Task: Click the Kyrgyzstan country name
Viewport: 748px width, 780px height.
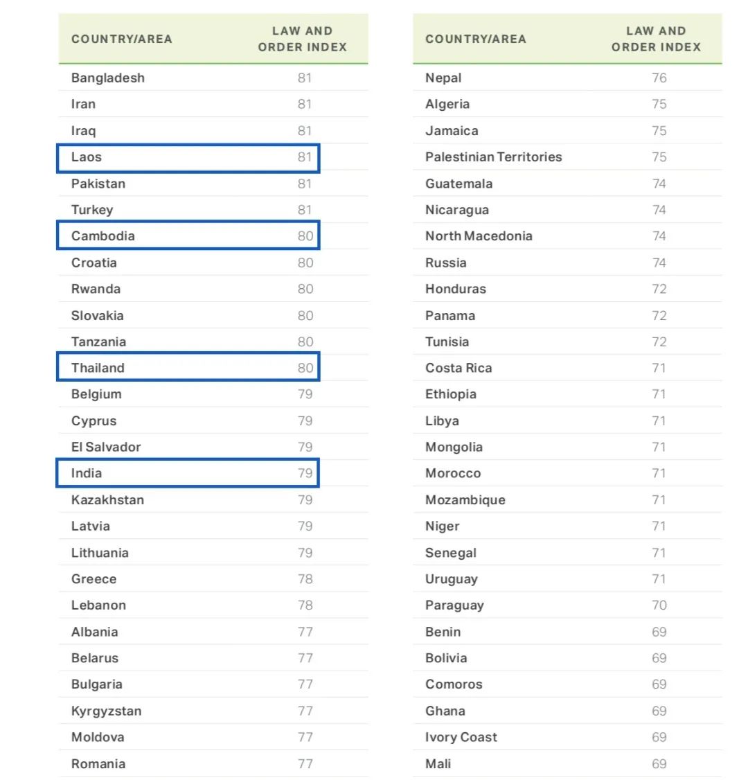Action: tap(107, 711)
